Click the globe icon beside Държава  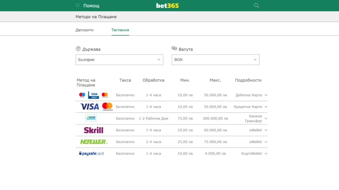[x=78, y=49]
